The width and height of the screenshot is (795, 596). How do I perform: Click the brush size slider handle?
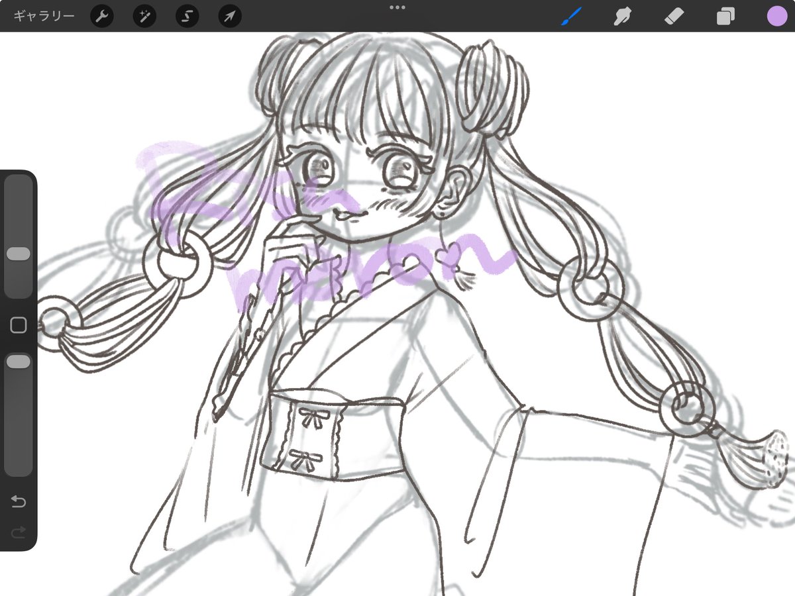19,254
